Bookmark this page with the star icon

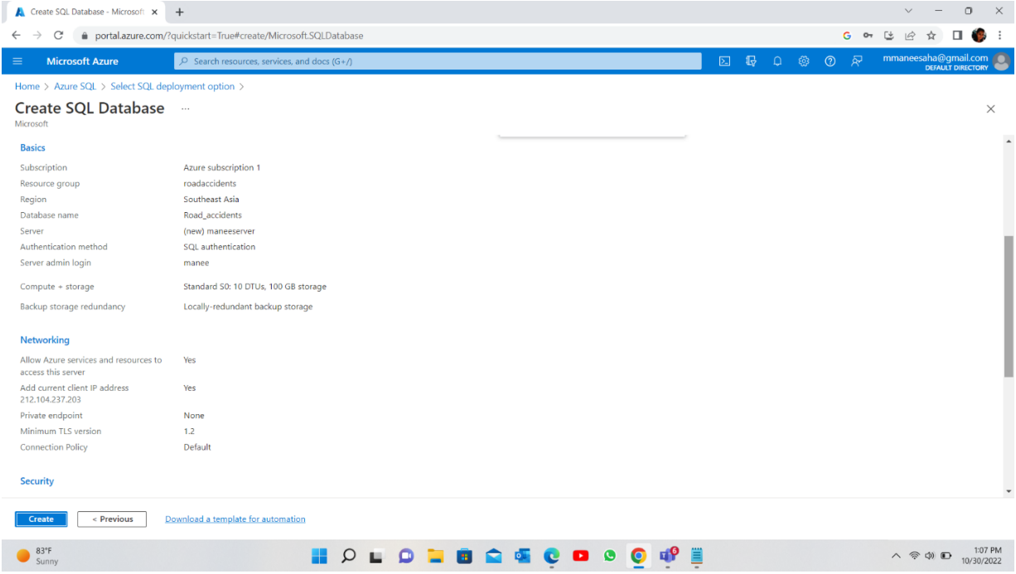click(x=931, y=36)
